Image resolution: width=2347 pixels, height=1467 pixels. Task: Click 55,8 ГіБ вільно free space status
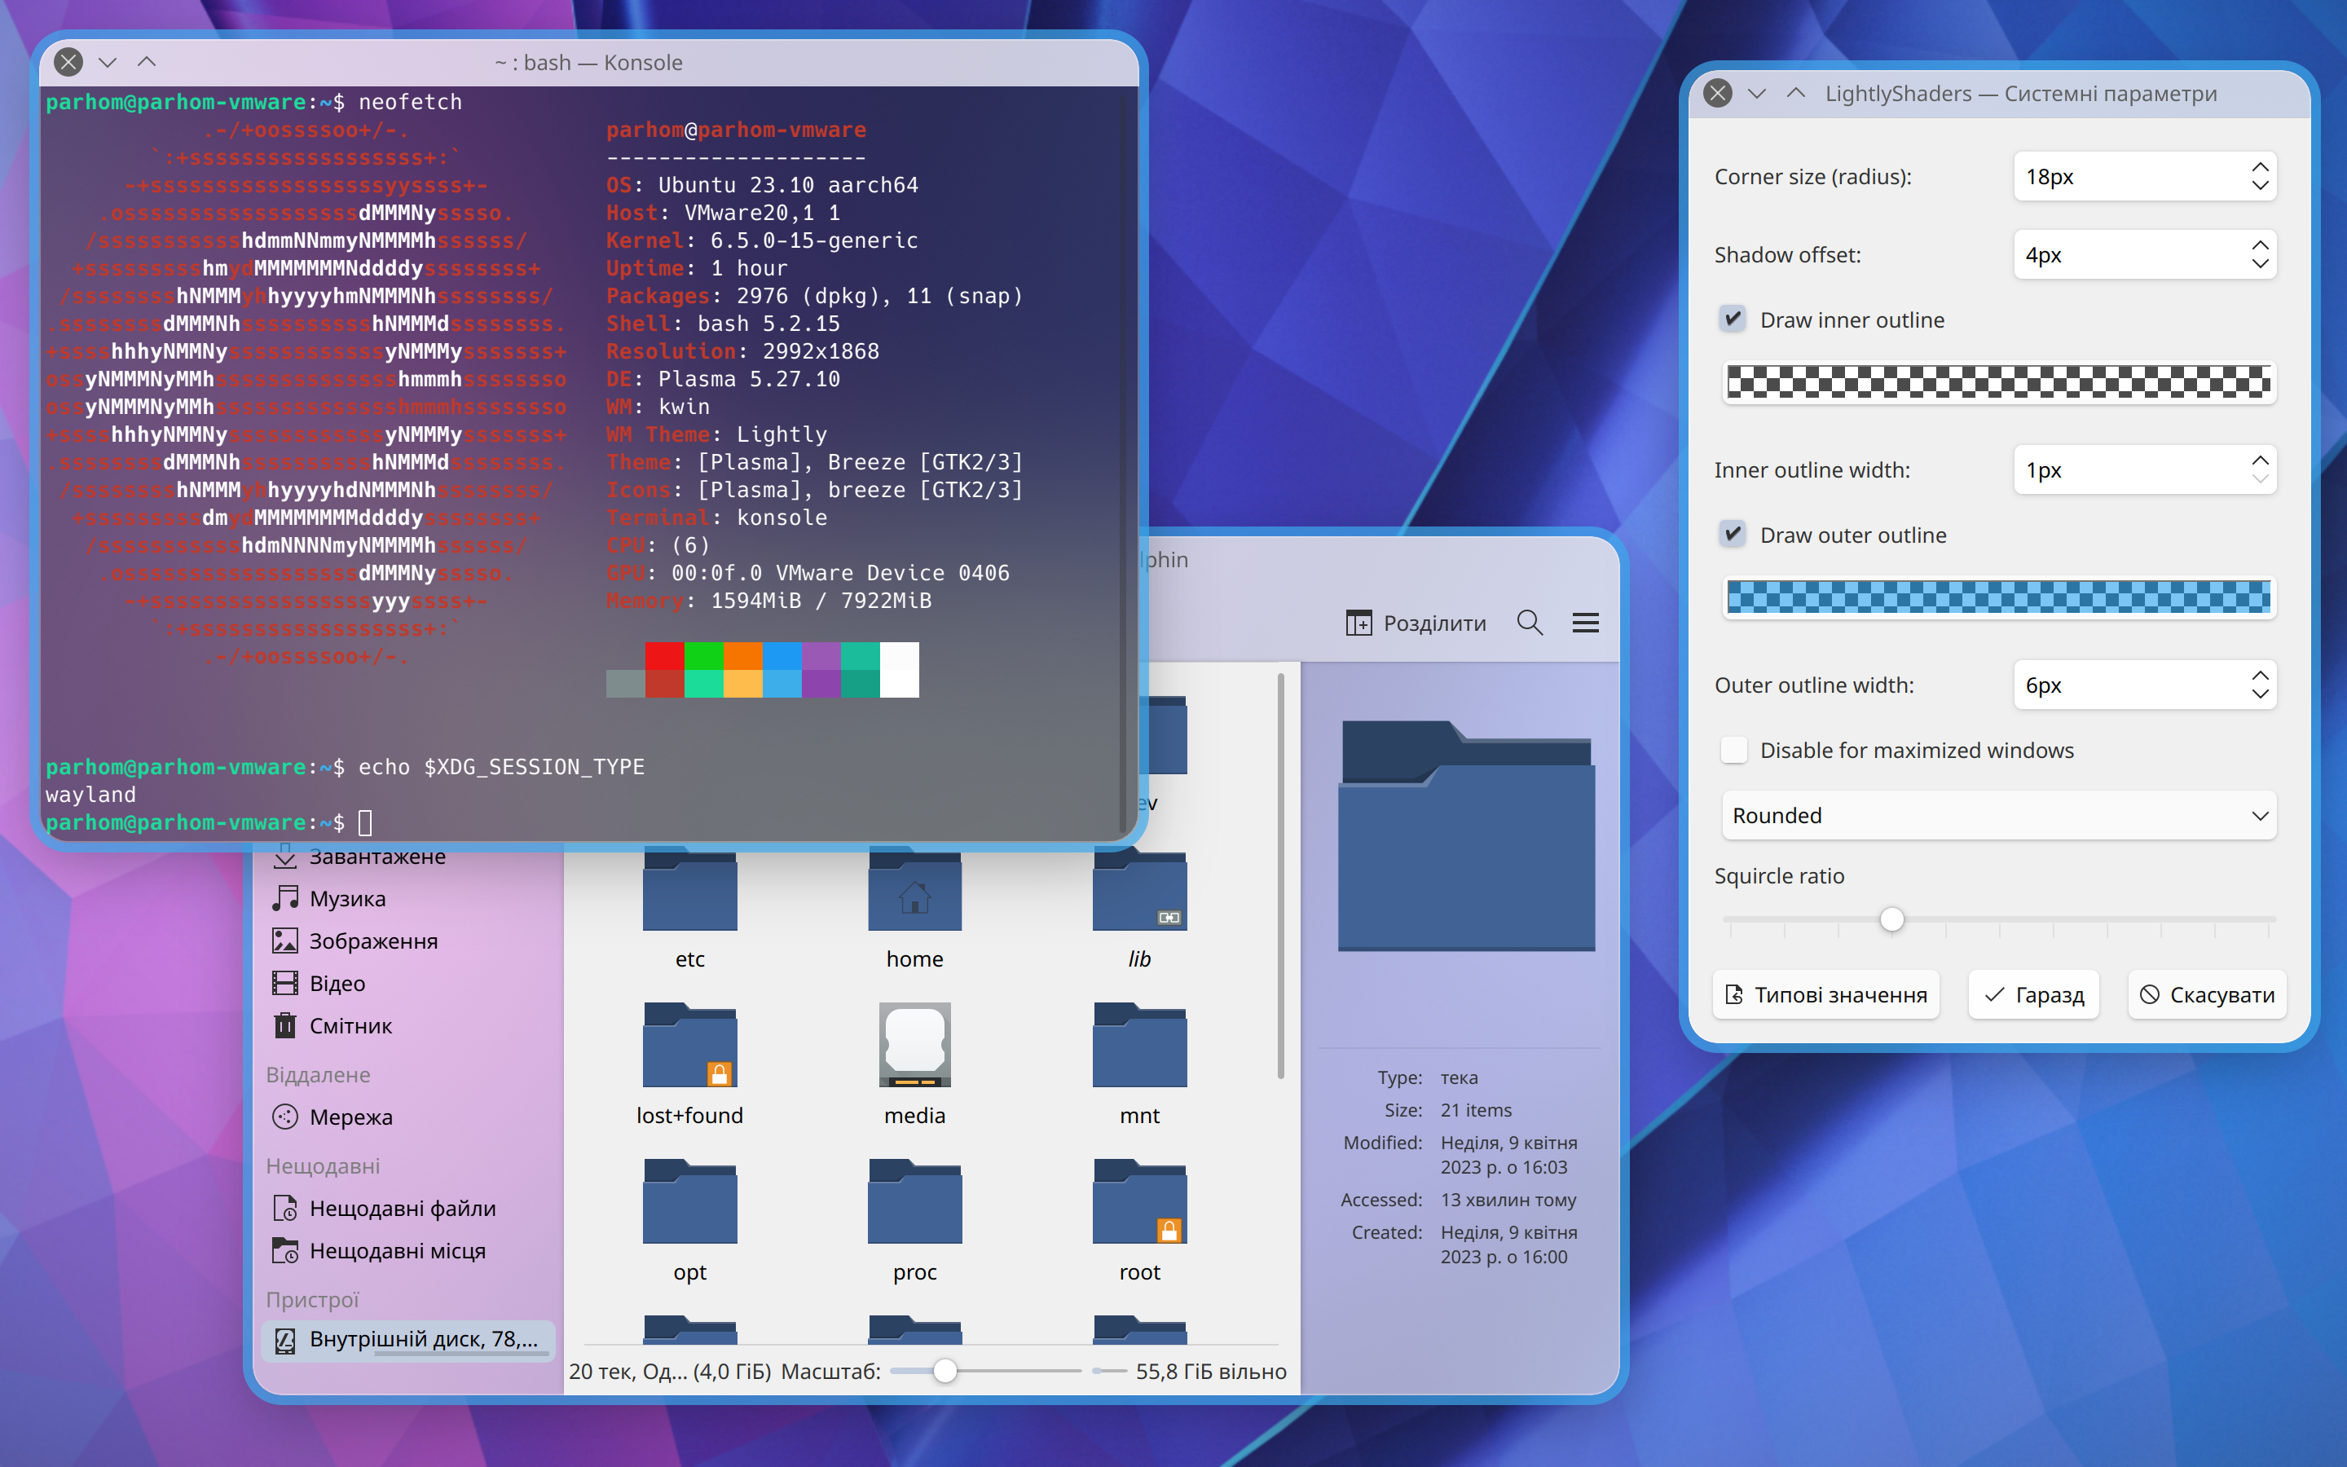point(1210,1371)
